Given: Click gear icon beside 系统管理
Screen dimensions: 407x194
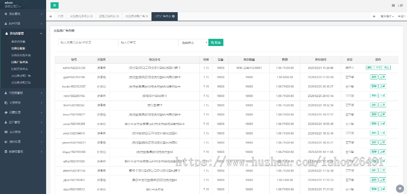Looking at the screenshot, I should tap(6, 14).
